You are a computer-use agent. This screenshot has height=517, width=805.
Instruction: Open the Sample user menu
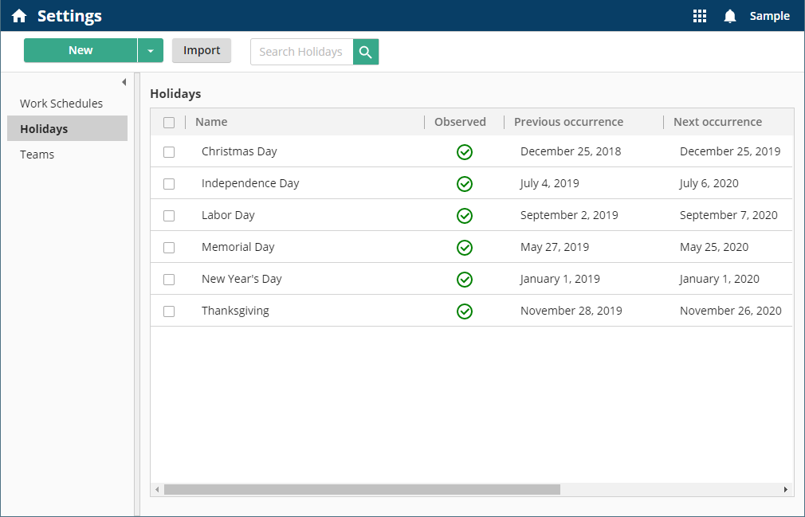(x=769, y=16)
